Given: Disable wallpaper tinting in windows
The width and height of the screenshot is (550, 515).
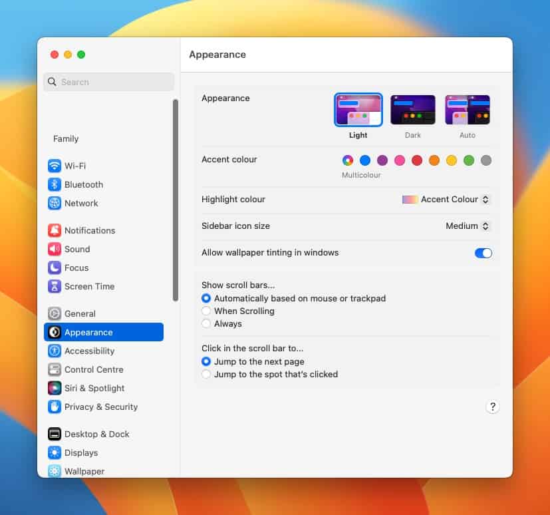Looking at the screenshot, I should (483, 253).
